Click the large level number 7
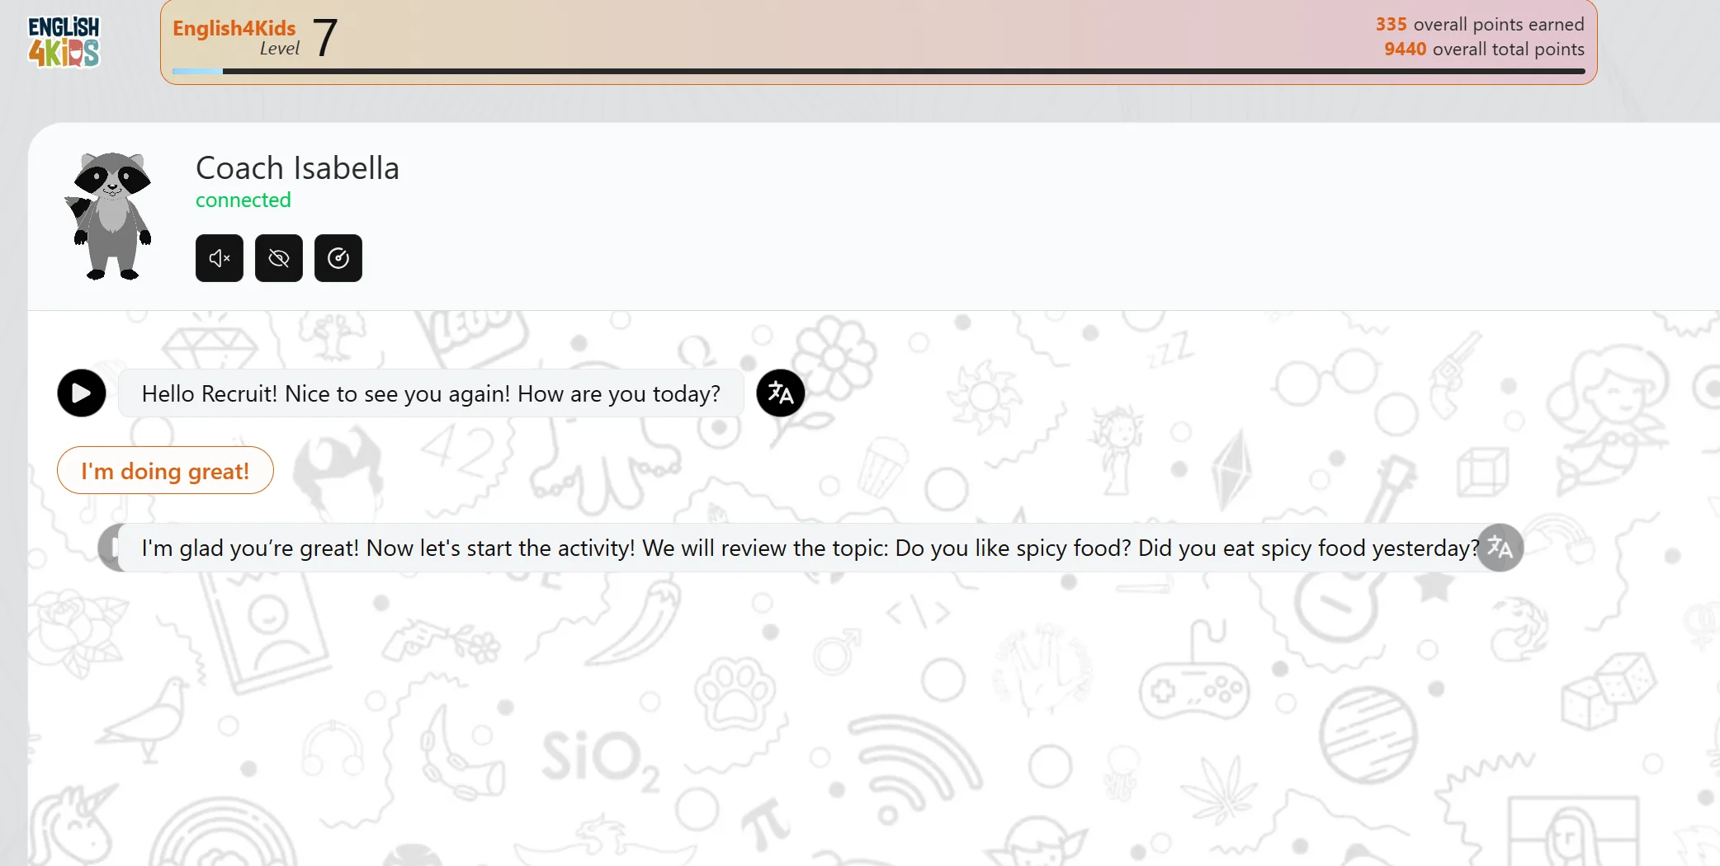This screenshot has height=866, width=1720. coord(325,38)
